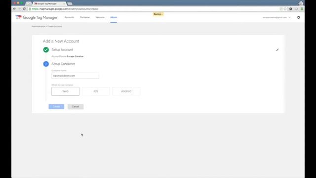Screen dimensions: 316x178
Task: Switch to the Admin tab
Action: tap(114, 17)
